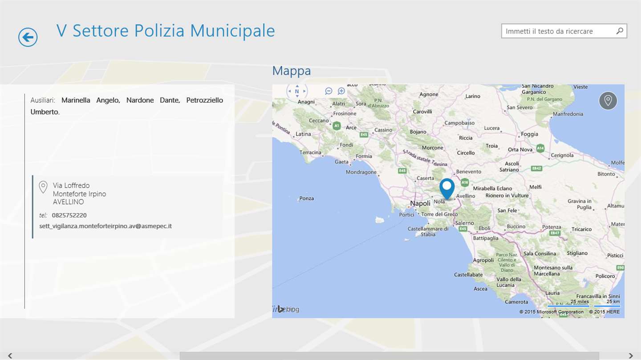The image size is (641, 360).
Task: Click the A1 highway shield near Ceccano
Action: 337,126
